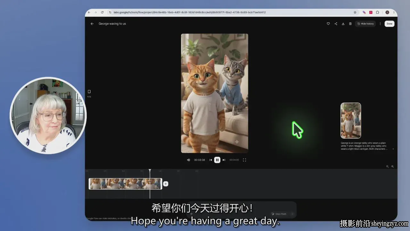This screenshot has height=231, width=410.
Task: Favorite the video with the heart icon
Action: click(328, 24)
